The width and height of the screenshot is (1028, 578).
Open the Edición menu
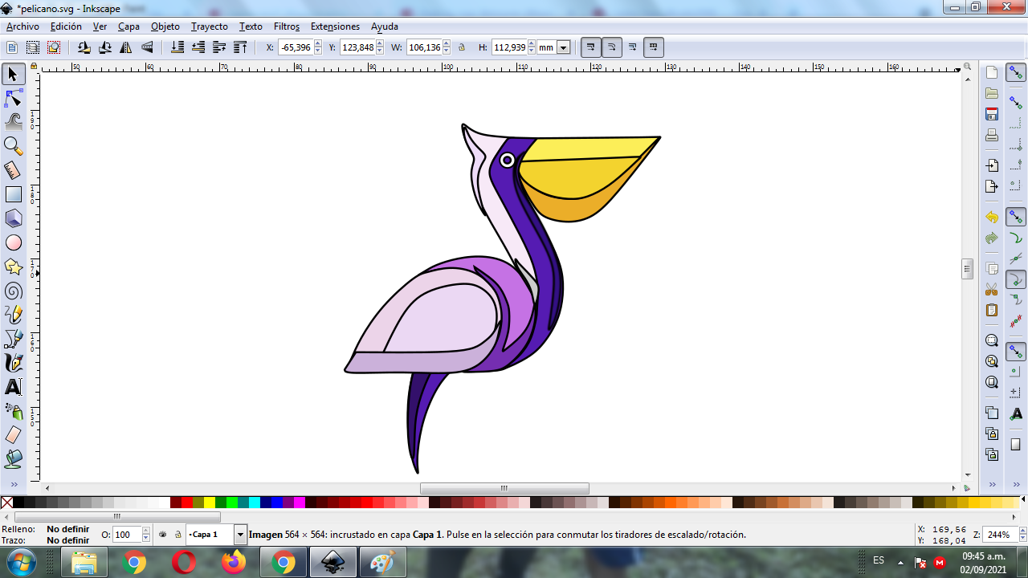[66, 26]
